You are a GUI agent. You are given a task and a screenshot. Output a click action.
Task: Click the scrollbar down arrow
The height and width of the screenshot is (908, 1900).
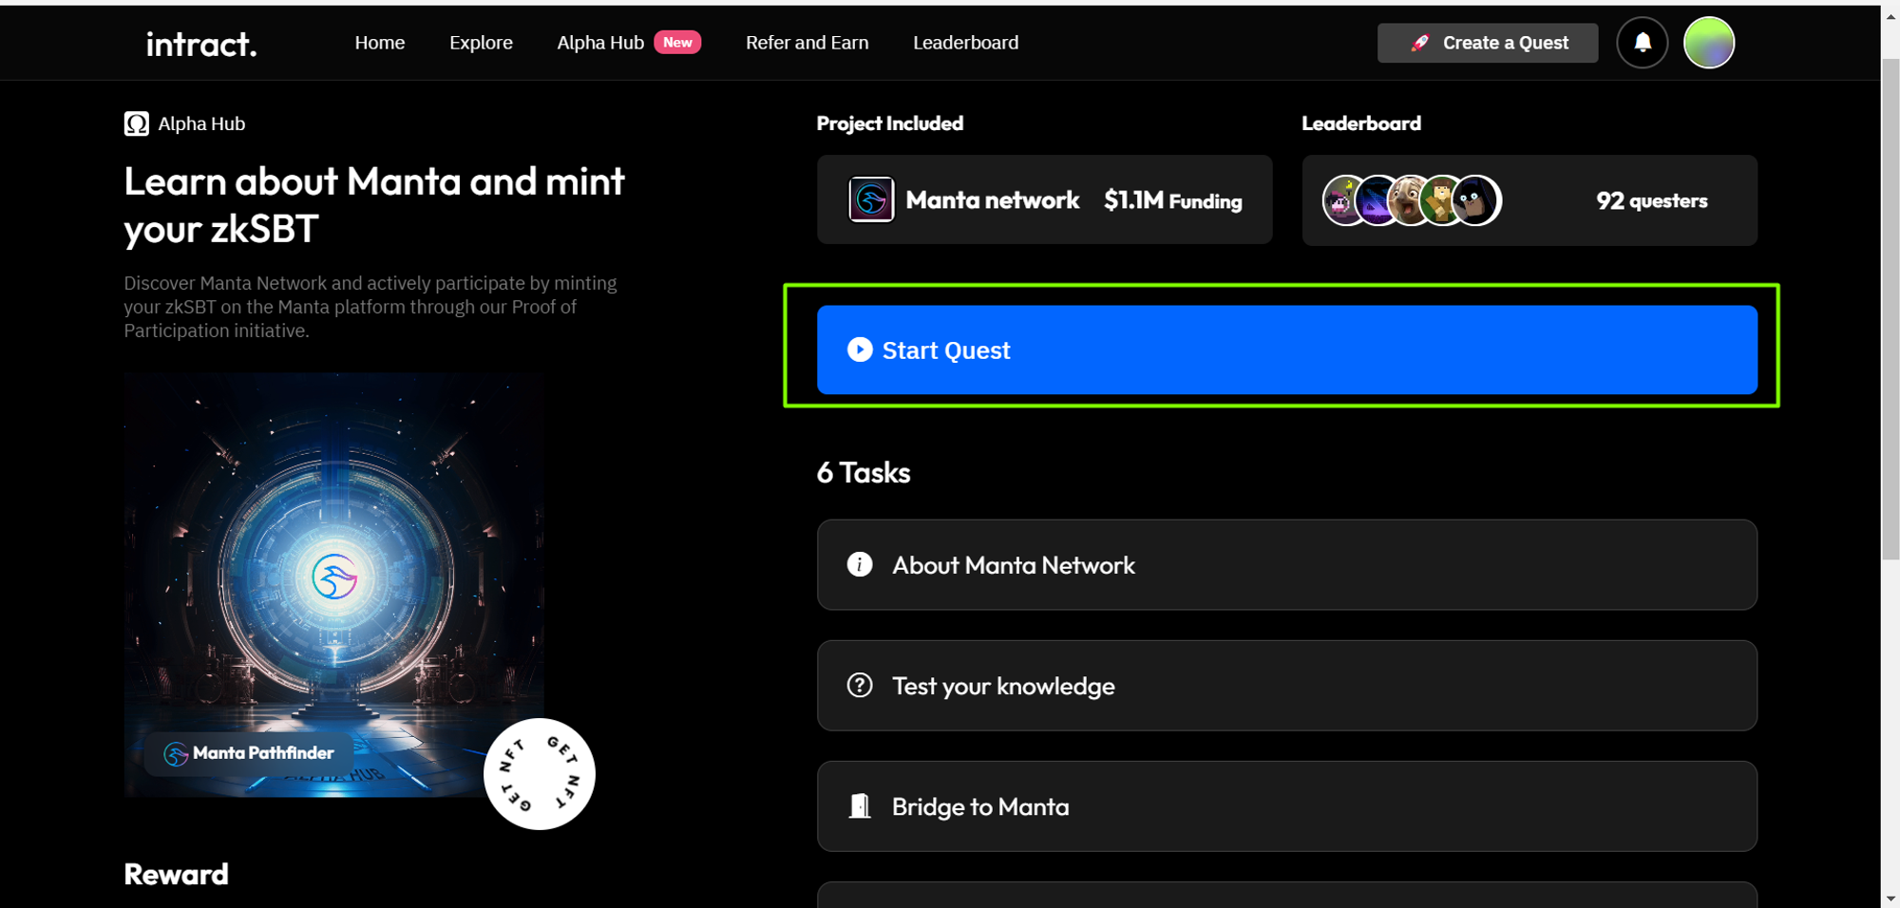point(1890,898)
